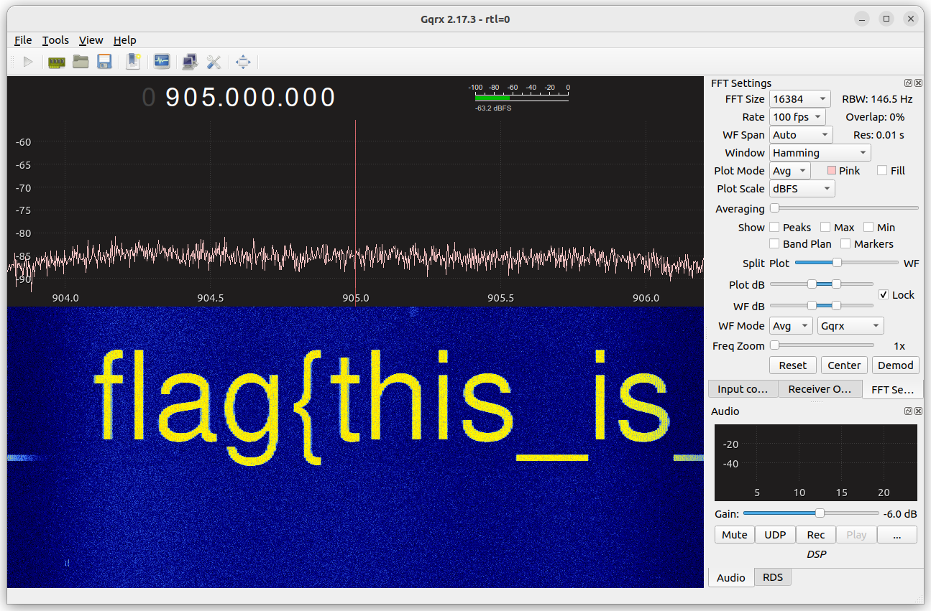Adjust the audio Gain slider
This screenshot has height=611, width=931.
click(x=818, y=513)
